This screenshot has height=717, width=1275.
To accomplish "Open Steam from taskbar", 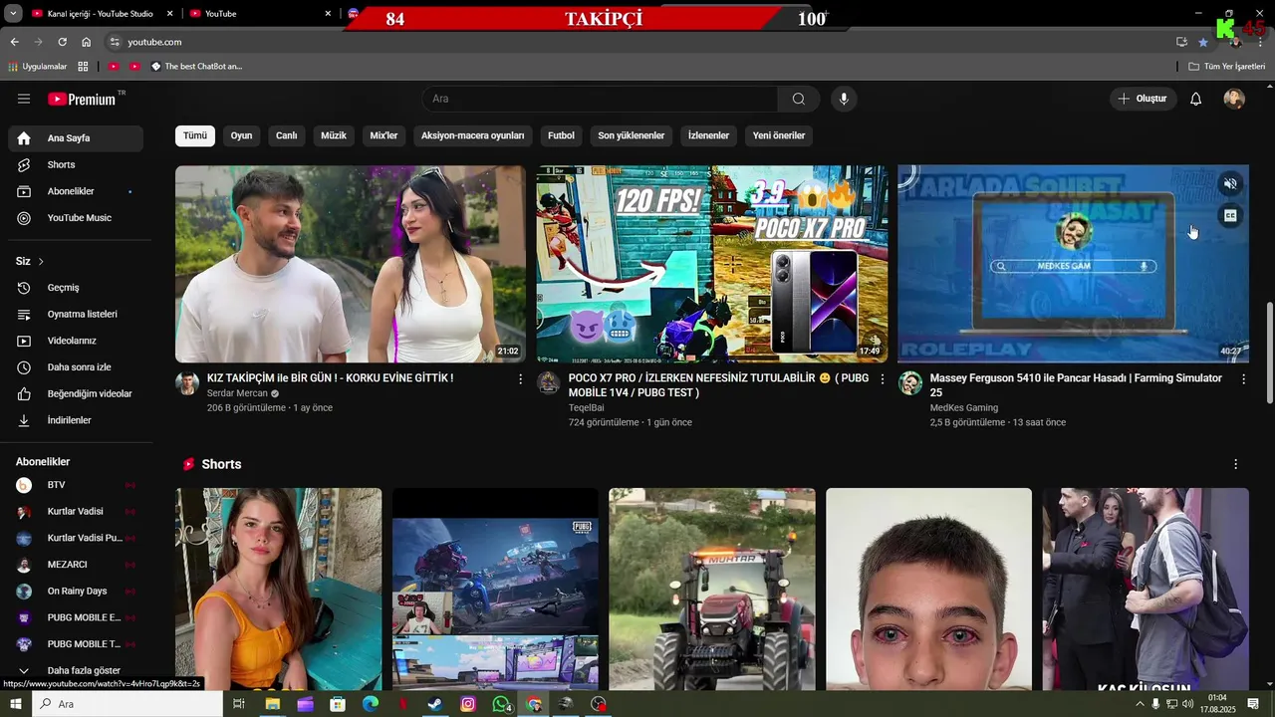I will click(x=435, y=704).
